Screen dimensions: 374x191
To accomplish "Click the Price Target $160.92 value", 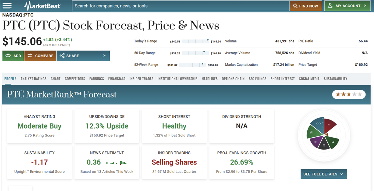I will [361, 64].
